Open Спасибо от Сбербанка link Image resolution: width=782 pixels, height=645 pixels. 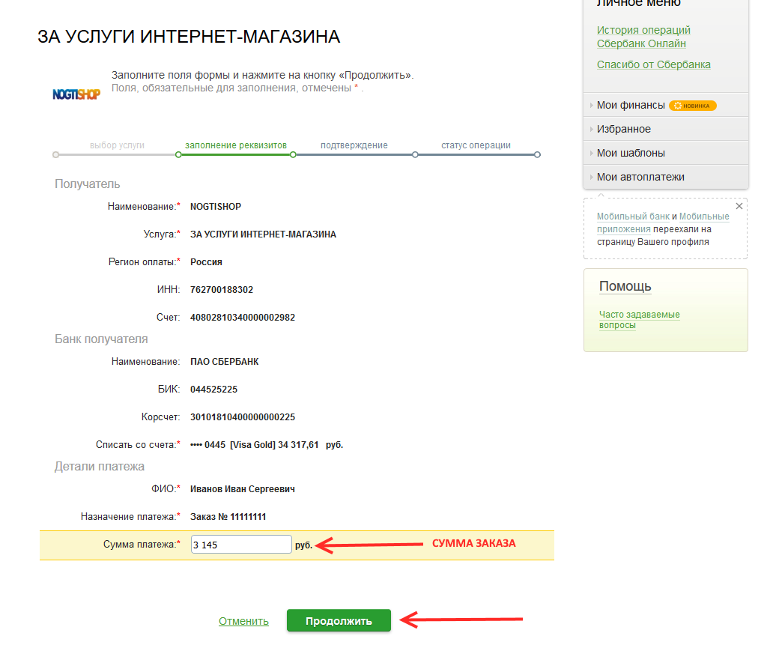coord(653,64)
